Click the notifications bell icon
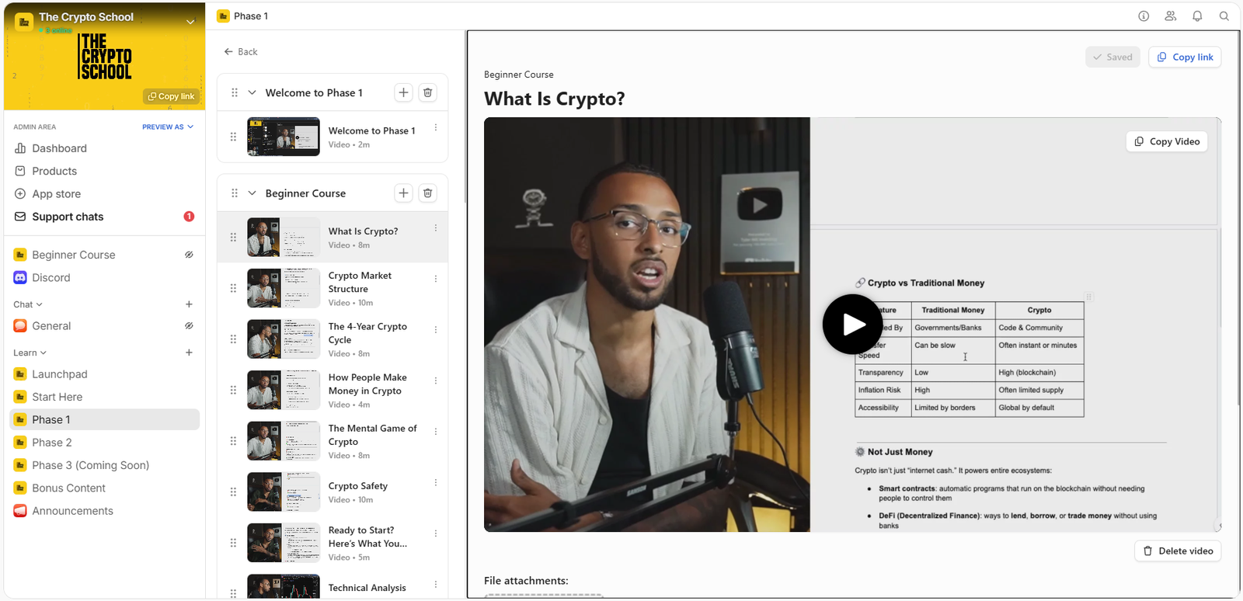Image resolution: width=1243 pixels, height=601 pixels. click(1197, 16)
